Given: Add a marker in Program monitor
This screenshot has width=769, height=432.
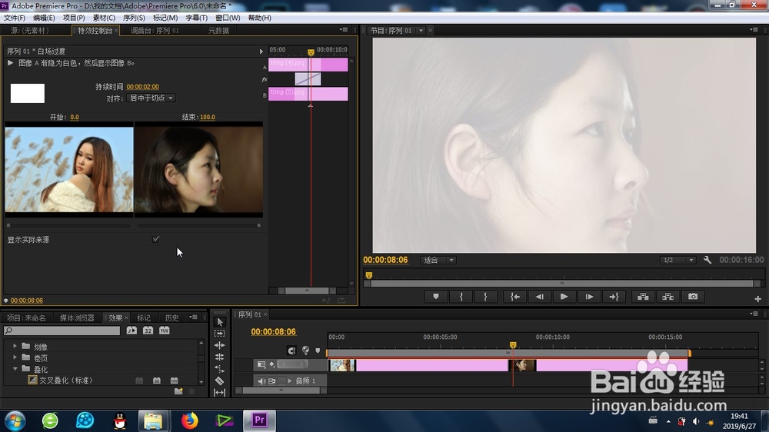Looking at the screenshot, I should point(435,297).
